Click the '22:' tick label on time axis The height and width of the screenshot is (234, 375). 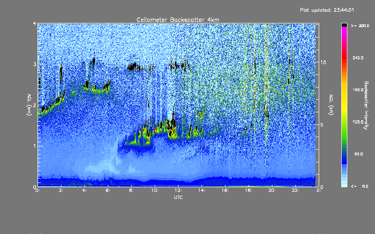[x=295, y=190]
